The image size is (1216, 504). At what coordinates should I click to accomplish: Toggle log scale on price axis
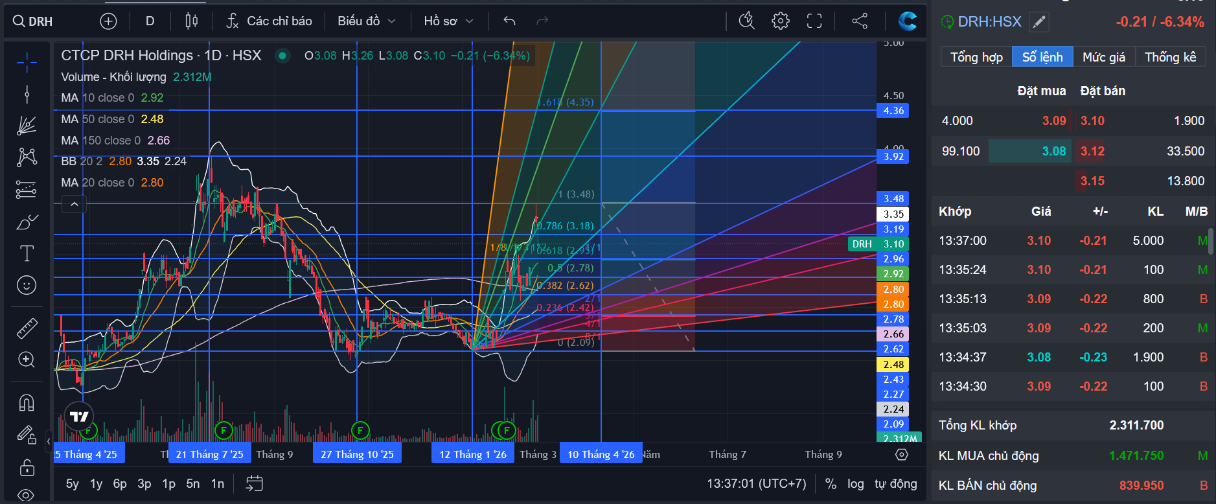click(x=855, y=484)
